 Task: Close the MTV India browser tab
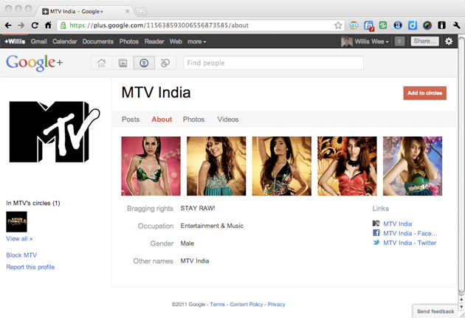tap(127, 12)
